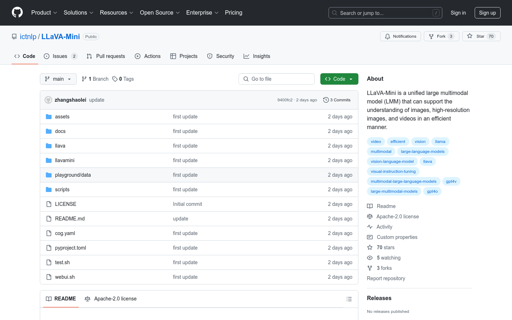Screen dimensions: 512x320
Task: Click the branch icon beside 1 Branch
Action: point(84,79)
